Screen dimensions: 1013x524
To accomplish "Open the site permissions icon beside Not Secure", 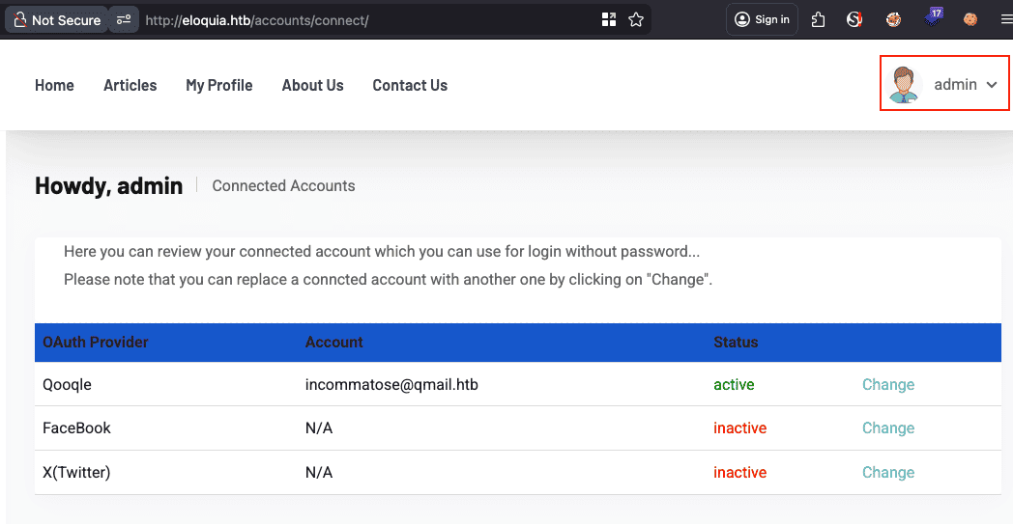I will tap(124, 20).
